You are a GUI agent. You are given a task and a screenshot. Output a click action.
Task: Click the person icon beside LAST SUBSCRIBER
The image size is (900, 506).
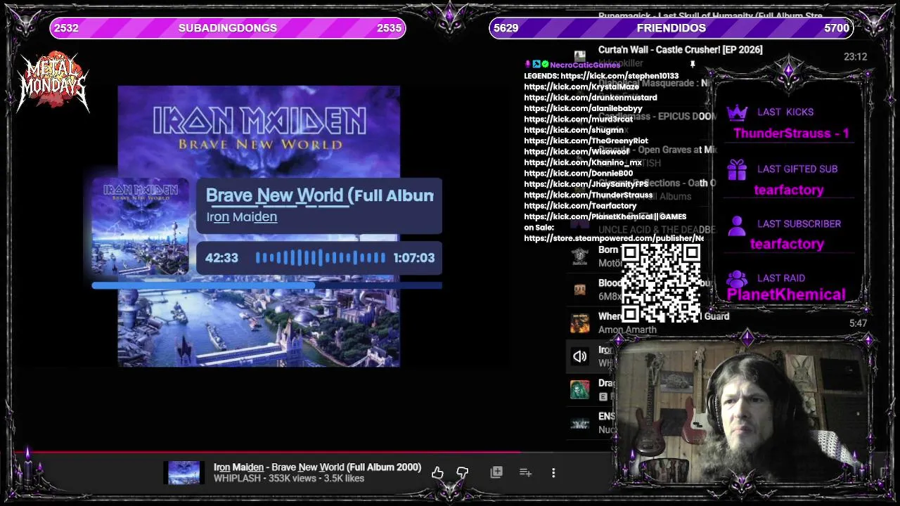tap(737, 225)
